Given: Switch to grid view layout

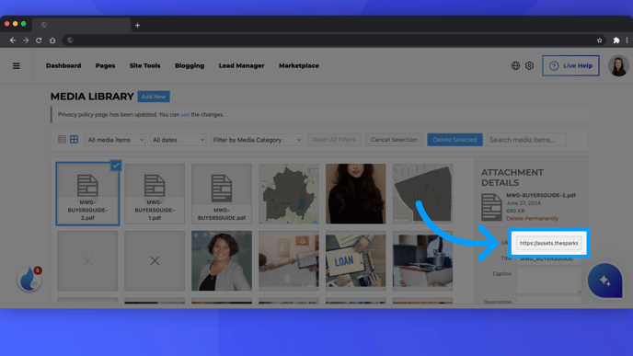Looking at the screenshot, I should [x=74, y=140].
